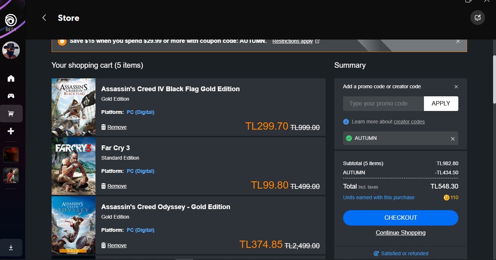Click PC (Digital) platform for Far Cry 3
The image size is (496, 260).
(x=140, y=171)
